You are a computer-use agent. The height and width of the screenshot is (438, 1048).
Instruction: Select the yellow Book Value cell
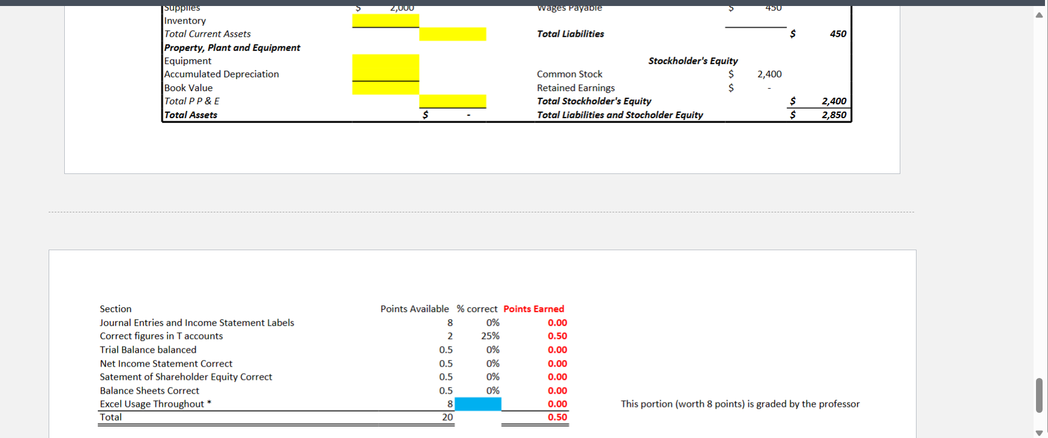[385, 88]
